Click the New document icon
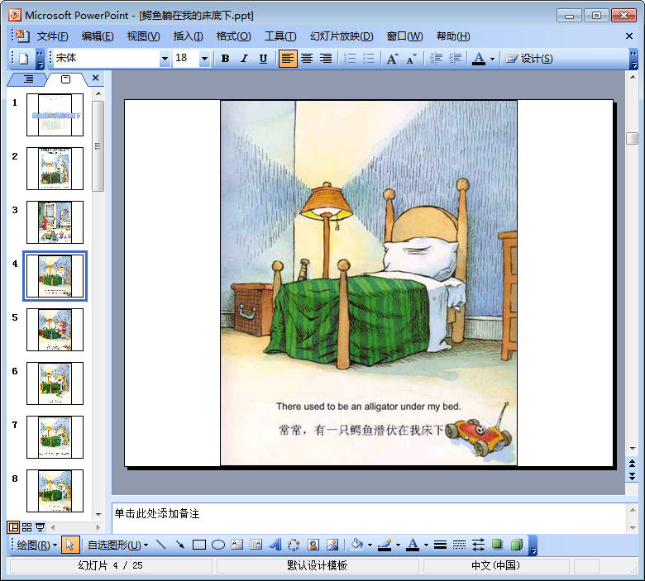Image resolution: width=645 pixels, height=581 pixels. point(24,59)
